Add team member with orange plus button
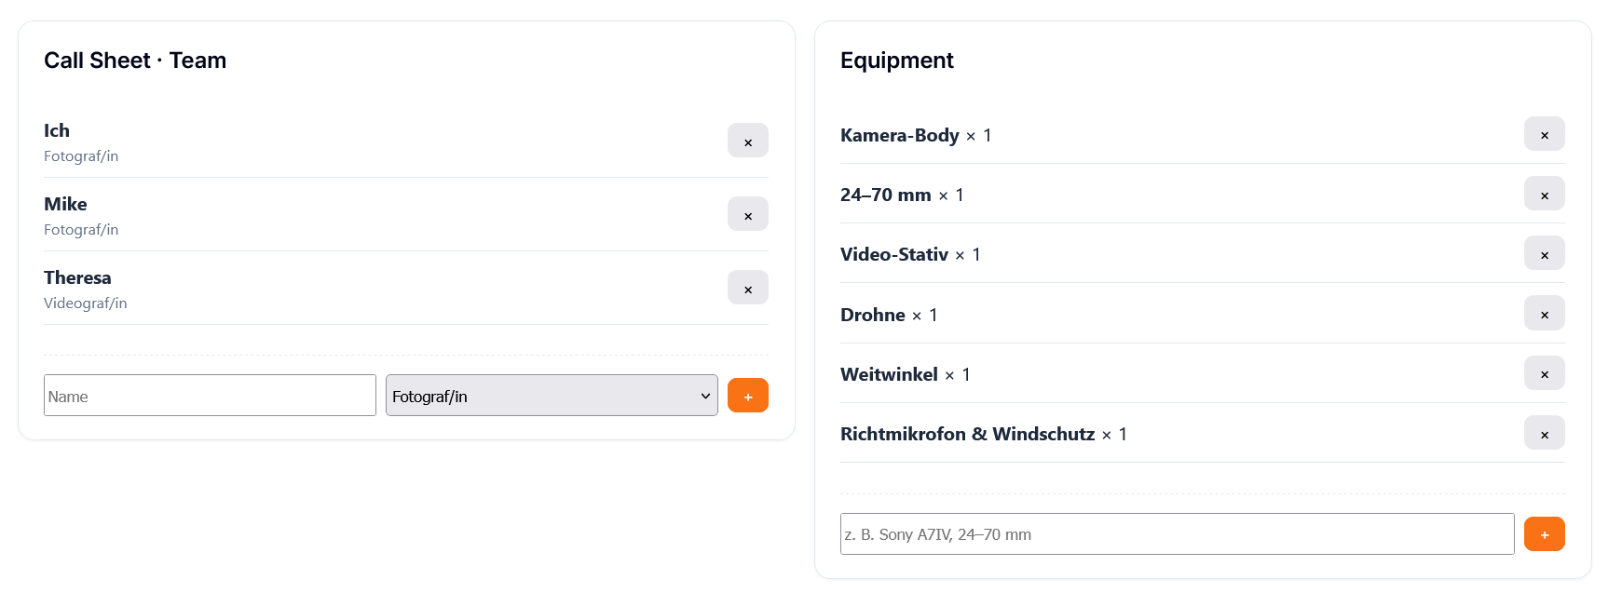The width and height of the screenshot is (1608, 593). [x=747, y=396]
